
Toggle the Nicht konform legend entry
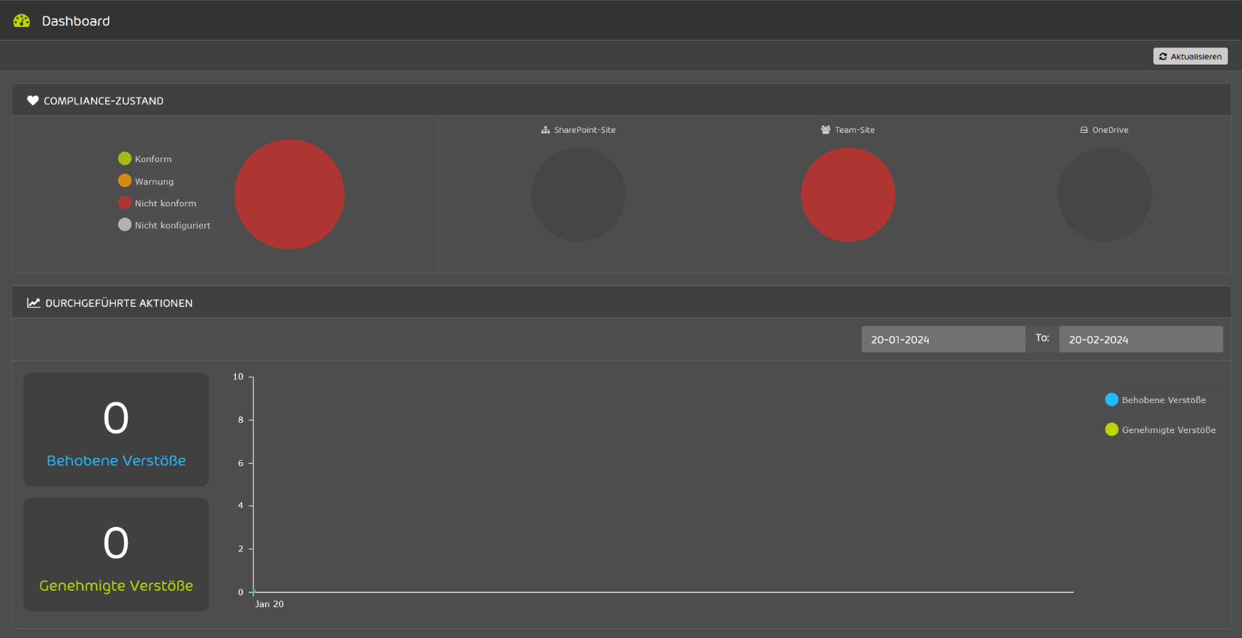[157, 203]
